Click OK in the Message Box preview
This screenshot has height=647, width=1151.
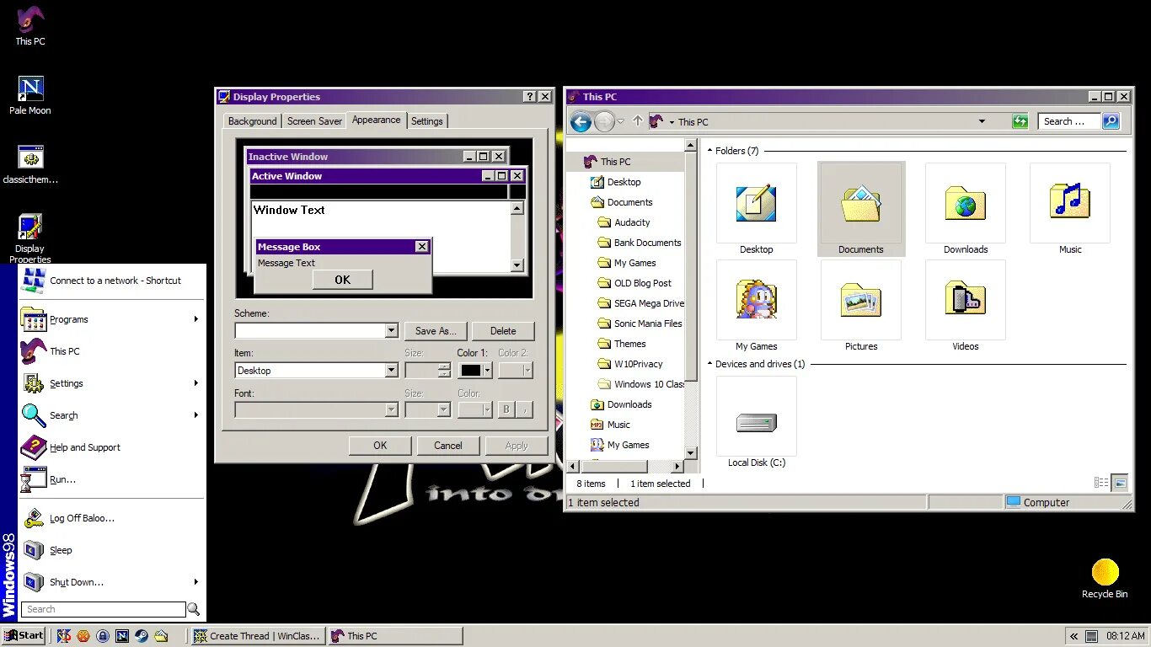click(342, 280)
